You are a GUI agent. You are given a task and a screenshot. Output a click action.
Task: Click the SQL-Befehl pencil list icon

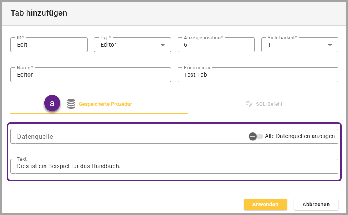249,104
